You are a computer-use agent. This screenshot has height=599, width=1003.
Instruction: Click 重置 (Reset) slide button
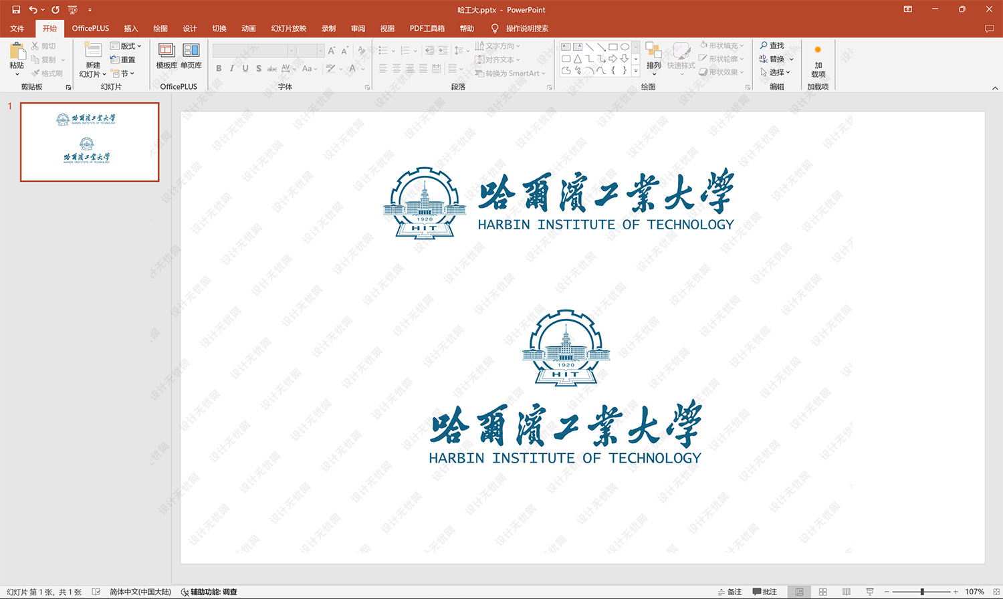pos(123,59)
